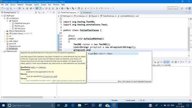Follow the Collection.add link in Javadoc

click(x=50, y=76)
